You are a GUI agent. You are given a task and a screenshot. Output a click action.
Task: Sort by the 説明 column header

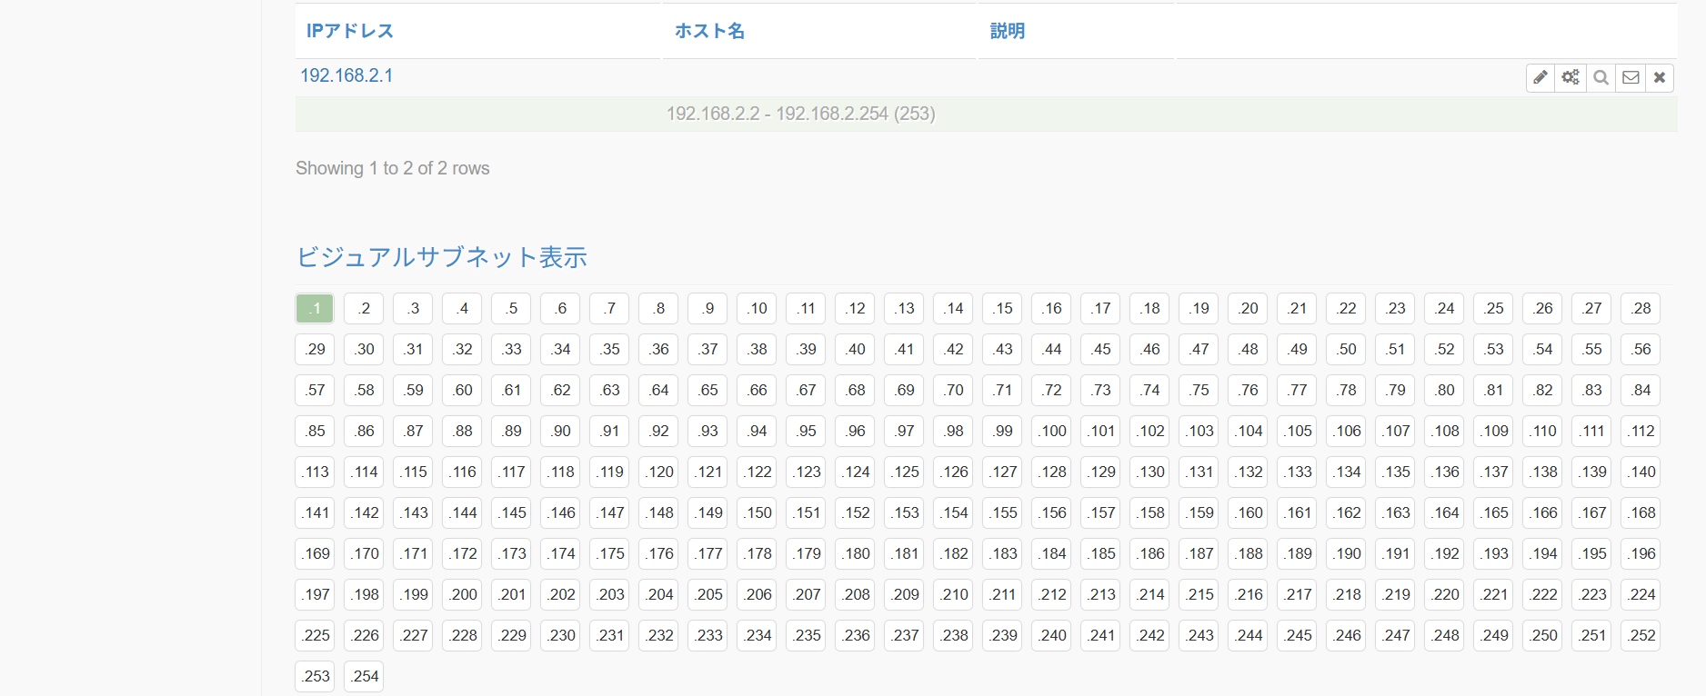1008,31
